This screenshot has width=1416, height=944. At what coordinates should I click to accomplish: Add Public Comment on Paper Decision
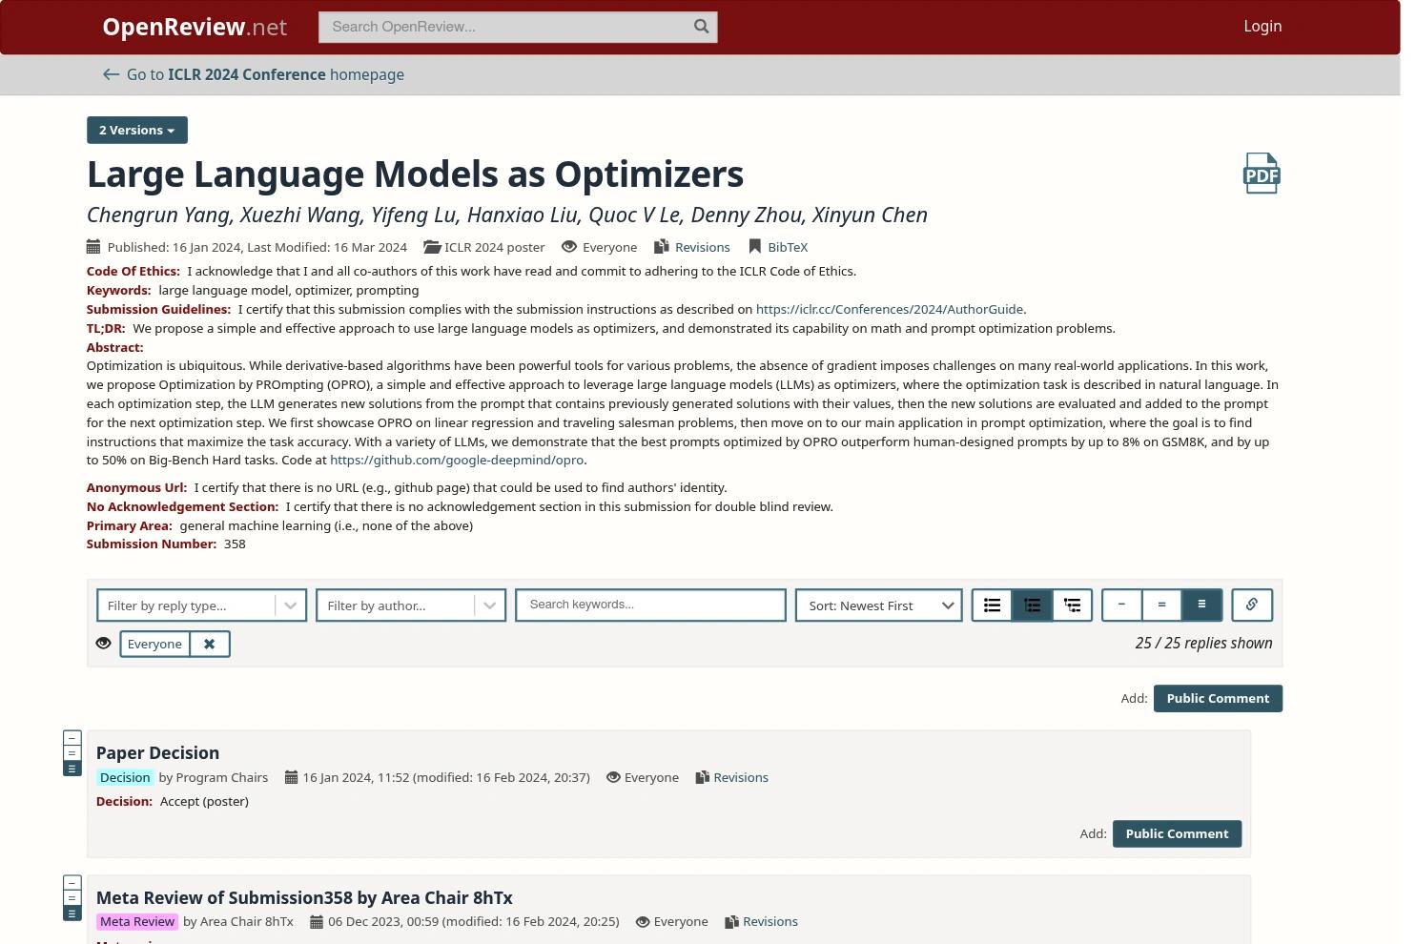coord(1177,833)
